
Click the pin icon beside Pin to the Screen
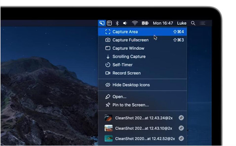[108, 105]
